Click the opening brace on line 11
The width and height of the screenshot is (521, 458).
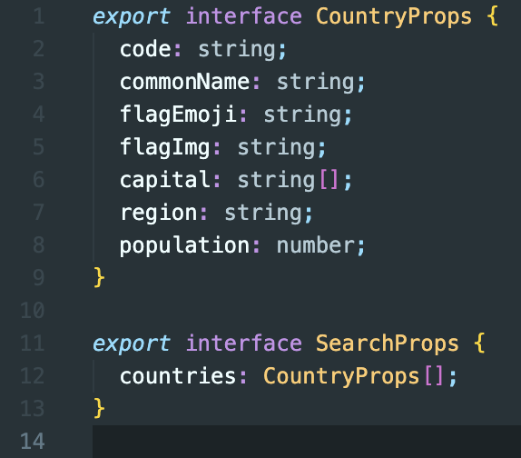coord(479,343)
